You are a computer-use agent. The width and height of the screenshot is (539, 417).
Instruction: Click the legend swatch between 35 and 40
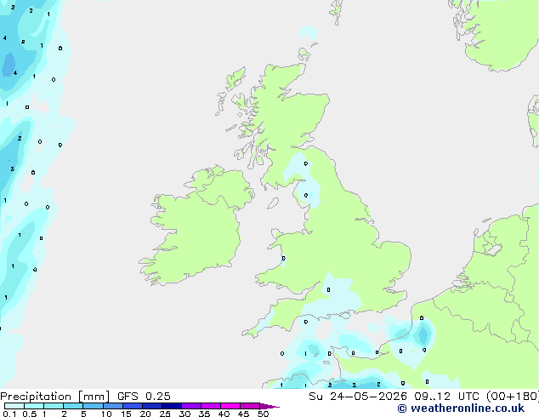pos(210,406)
